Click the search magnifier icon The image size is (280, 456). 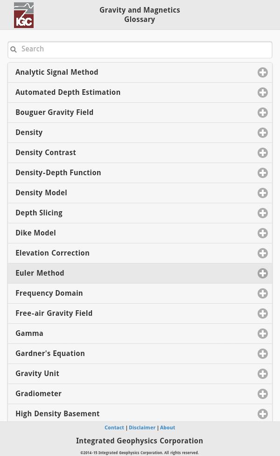(14, 50)
